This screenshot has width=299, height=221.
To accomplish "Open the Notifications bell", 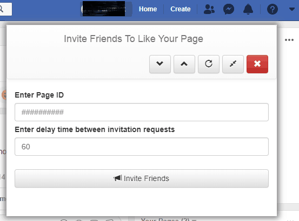I will click(x=248, y=9).
